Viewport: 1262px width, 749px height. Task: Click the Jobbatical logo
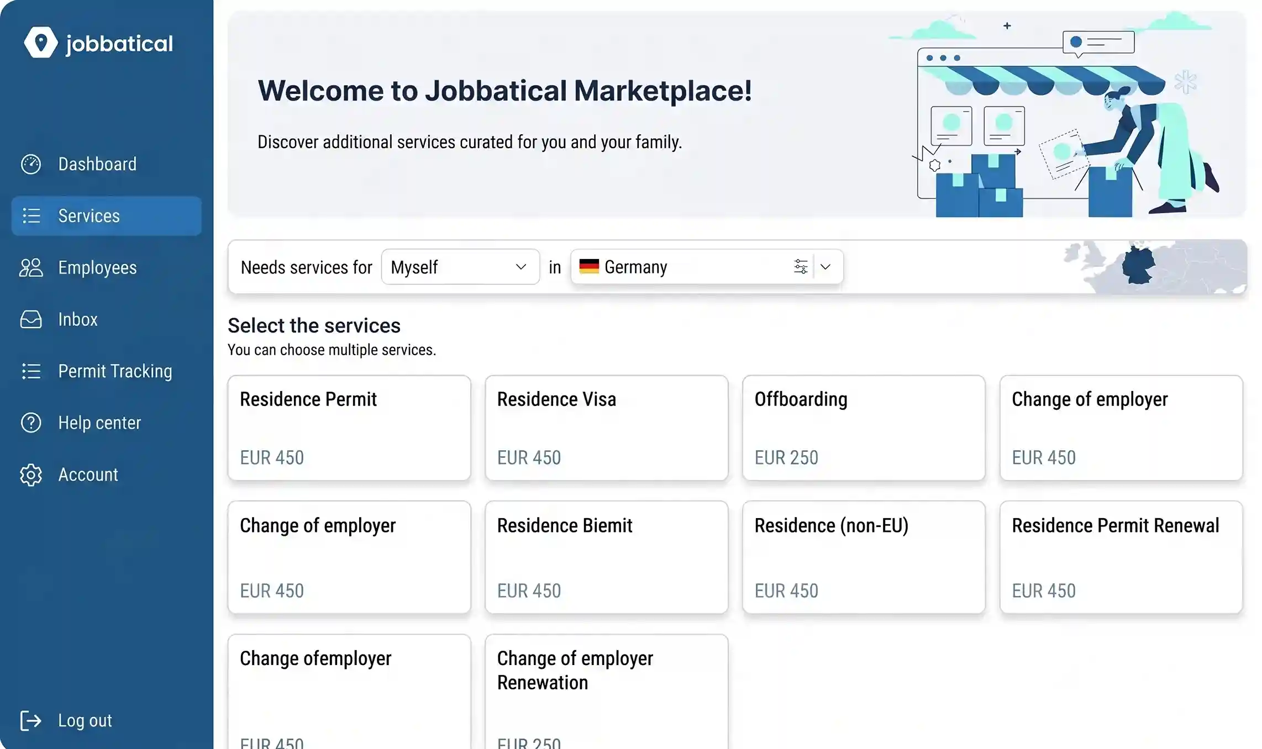[x=98, y=43]
